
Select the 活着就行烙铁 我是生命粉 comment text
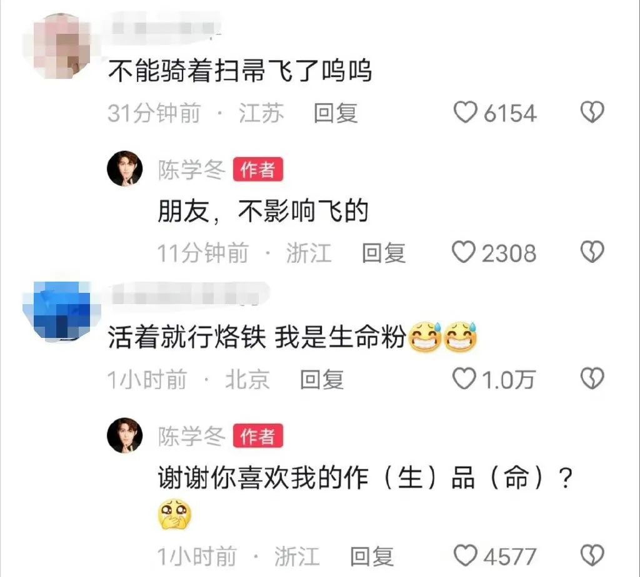(x=292, y=337)
